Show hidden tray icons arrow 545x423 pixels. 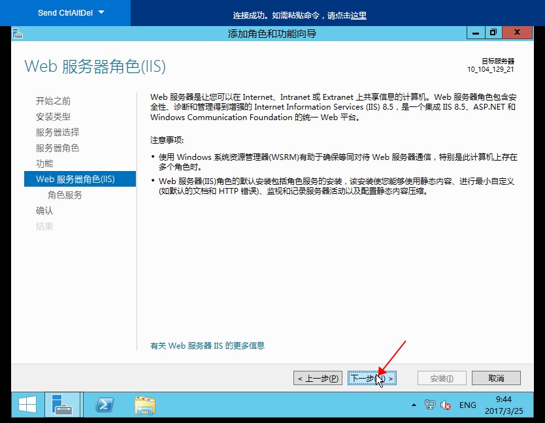tap(414, 405)
